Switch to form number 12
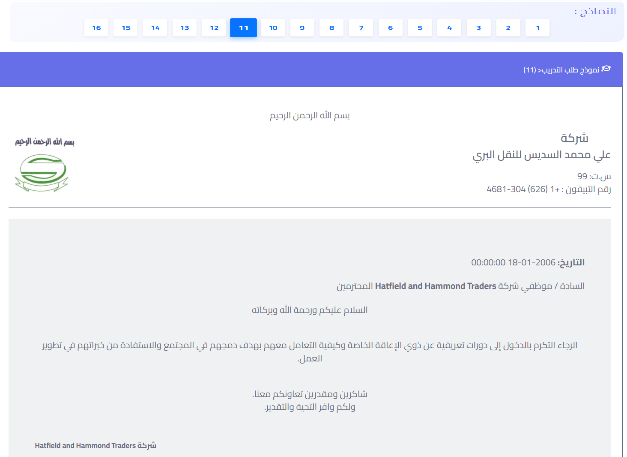627x457 pixels. pyautogui.click(x=214, y=28)
